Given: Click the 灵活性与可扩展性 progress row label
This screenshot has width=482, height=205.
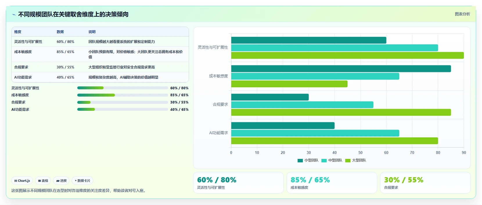Looking at the screenshot, I should click(x=25, y=88).
